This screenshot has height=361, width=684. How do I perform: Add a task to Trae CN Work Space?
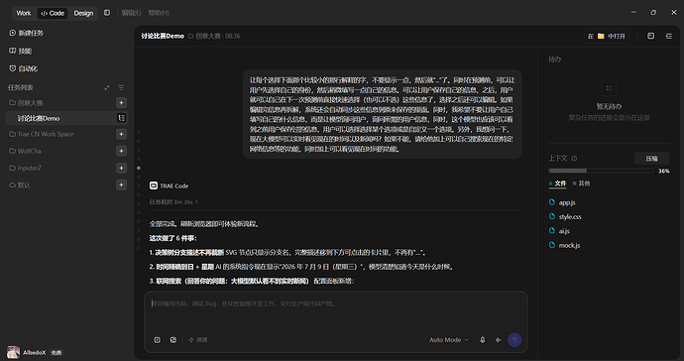click(121, 134)
